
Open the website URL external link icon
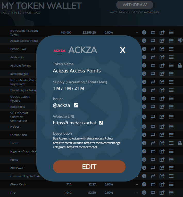coord(101,123)
